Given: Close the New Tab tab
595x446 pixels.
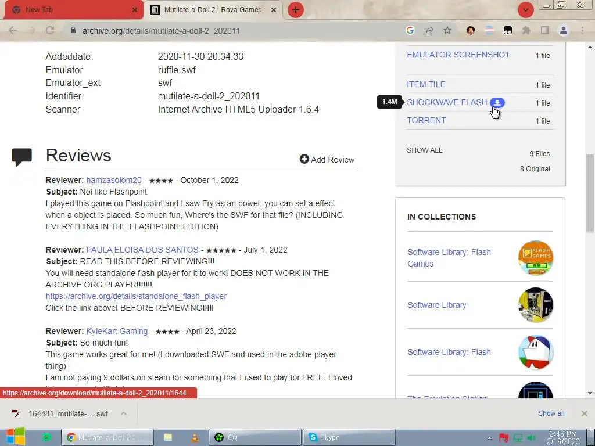Looking at the screenshot, I should 135,10.
